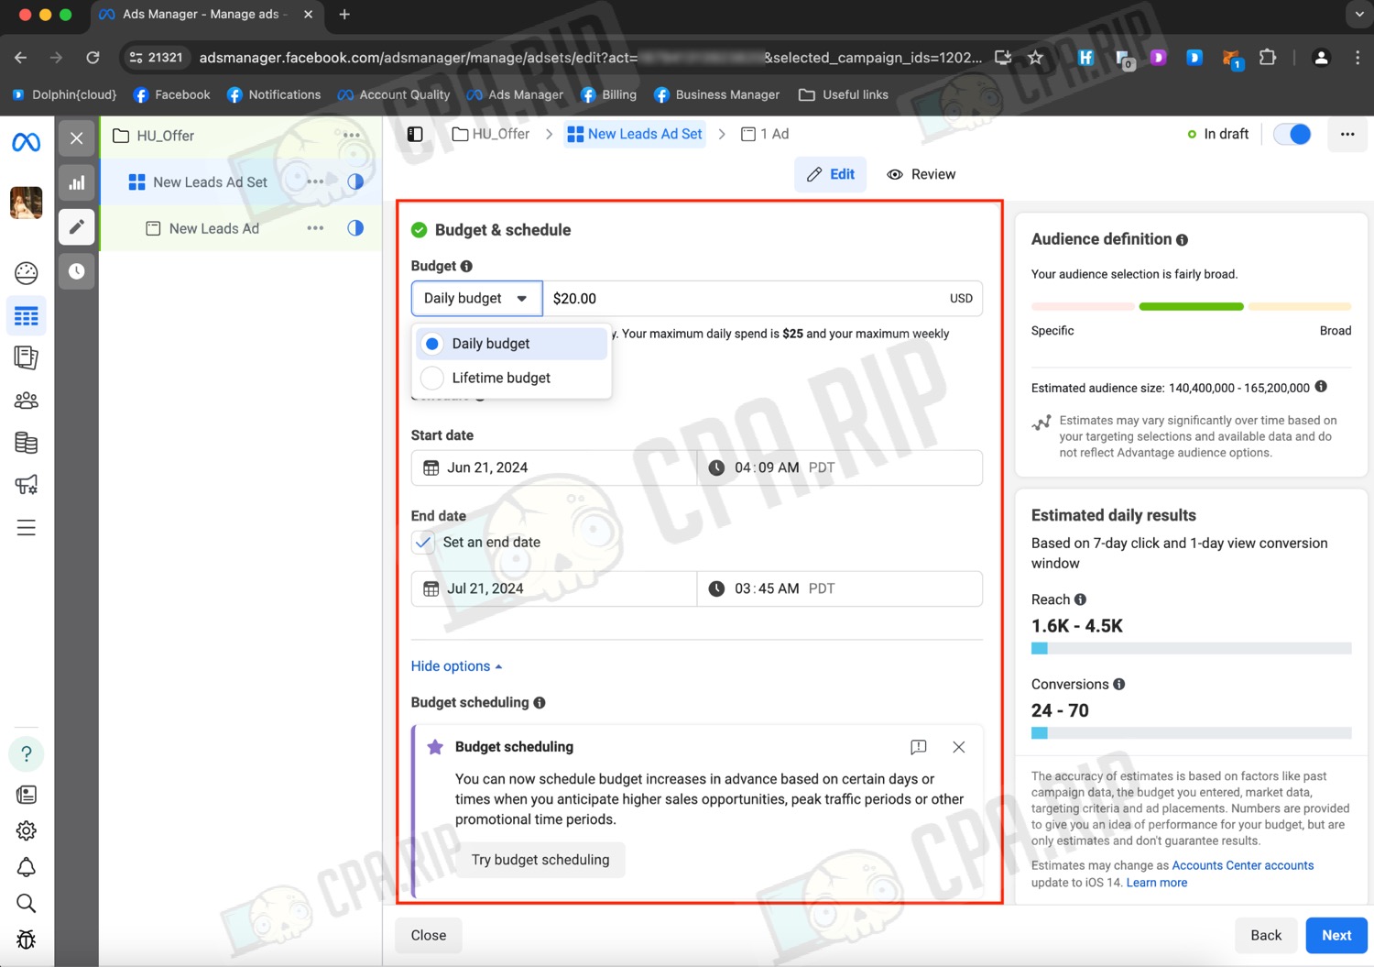Open the billing stacked records icon

(27, 443)
